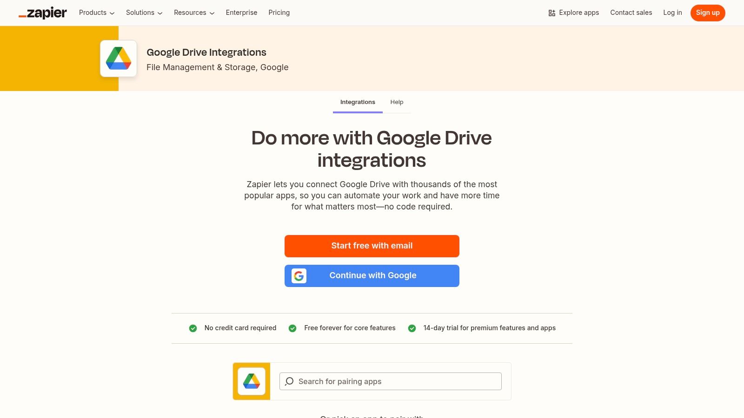
Task: Click the Google G icon on Continue button
Action: point(299,276)
